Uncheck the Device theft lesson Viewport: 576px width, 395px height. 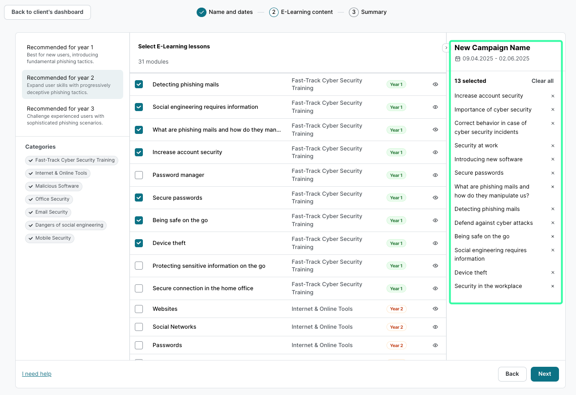click(x=139, y=243)
